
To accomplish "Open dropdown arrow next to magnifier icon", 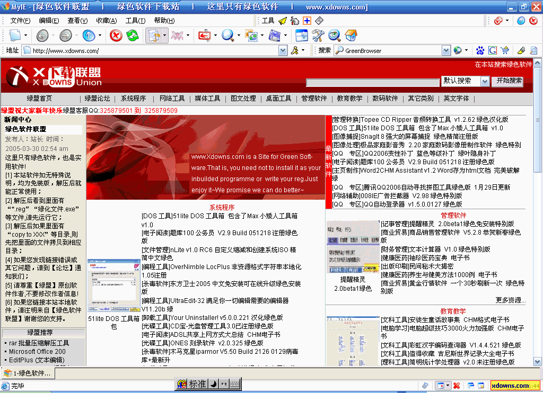I will [239, 35].
